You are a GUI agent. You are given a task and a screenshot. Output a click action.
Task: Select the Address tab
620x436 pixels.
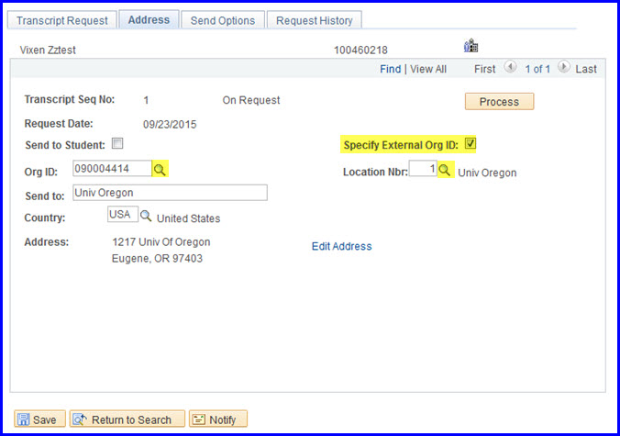pyautogui.click(x=148, y=20)
